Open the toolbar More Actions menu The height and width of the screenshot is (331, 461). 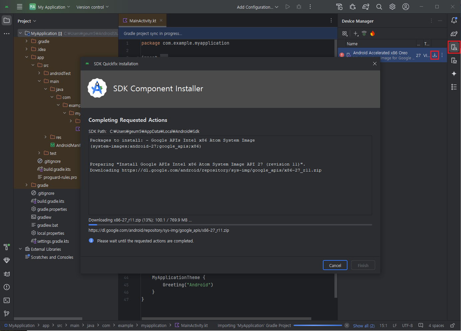coord(310,7)
